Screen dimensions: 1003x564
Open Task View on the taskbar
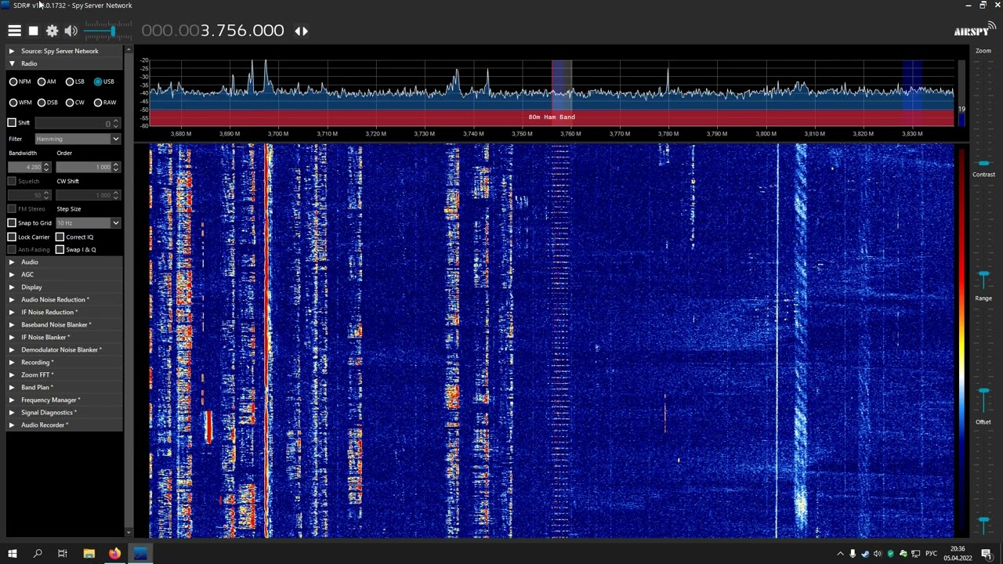point(62,554)
